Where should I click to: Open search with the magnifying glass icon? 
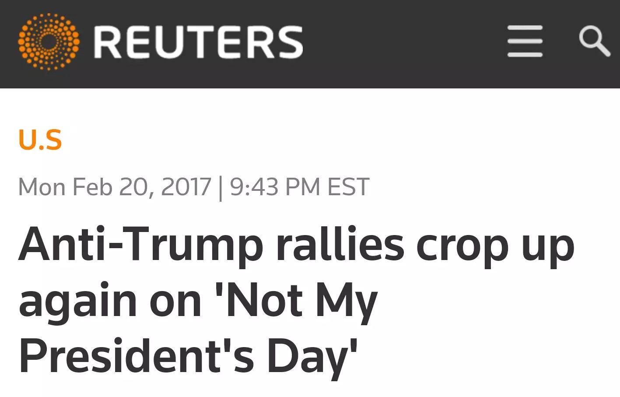[595, 41]
